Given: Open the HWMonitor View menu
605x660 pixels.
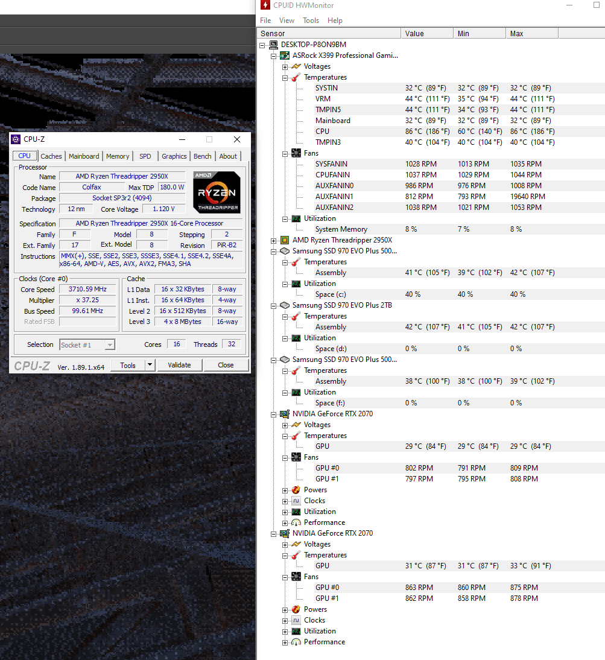Looking at the screenshot, I should click(287, 20).
